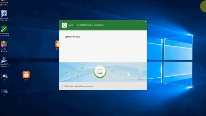Click the document icon in installer banner
The image size is (206, 116).
click(120, 77)
